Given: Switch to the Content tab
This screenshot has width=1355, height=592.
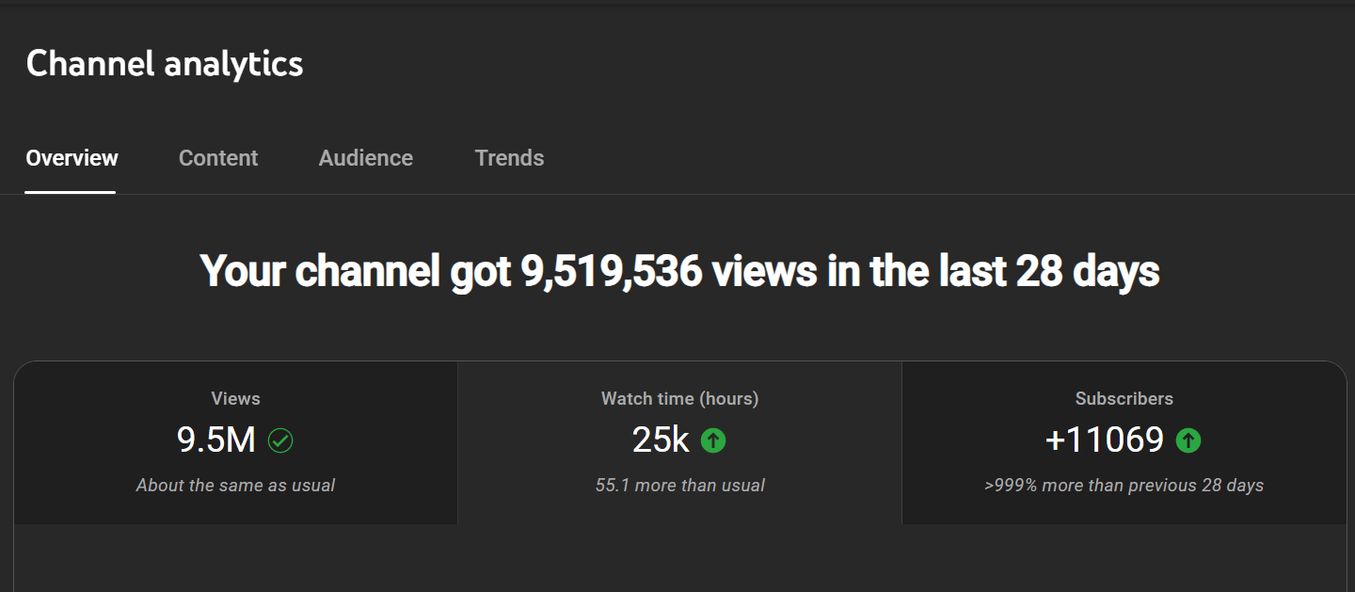Looking at the screenshot, I should (x=218, y=158).
